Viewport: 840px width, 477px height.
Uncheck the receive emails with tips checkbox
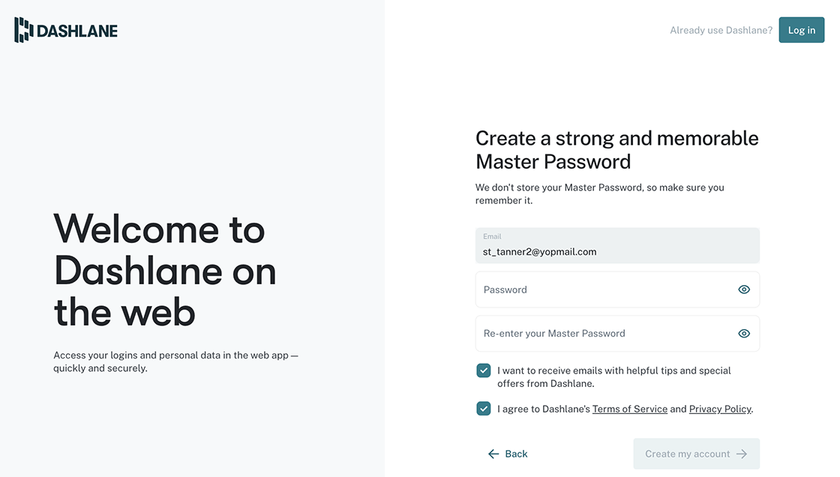pyautogui.click(x=483, y=370)
